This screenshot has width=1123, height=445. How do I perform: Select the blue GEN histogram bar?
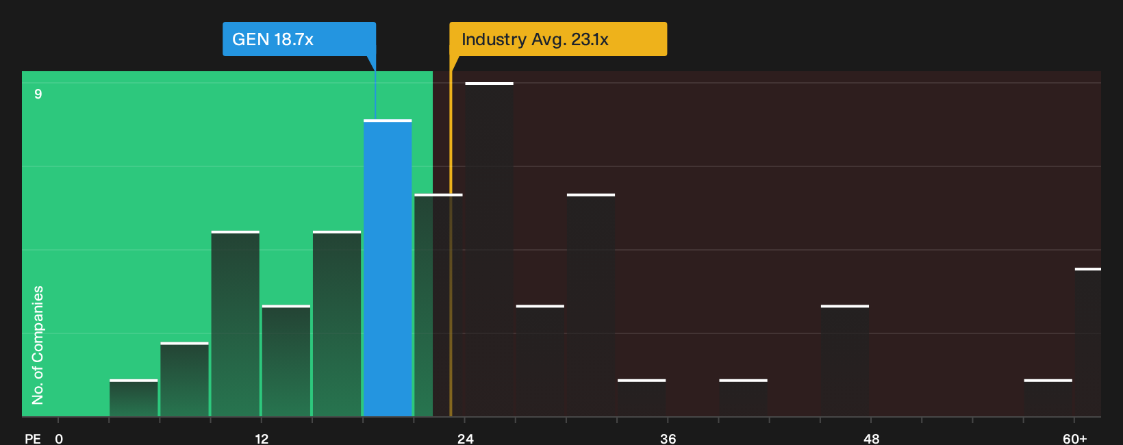tap(388, 268)
